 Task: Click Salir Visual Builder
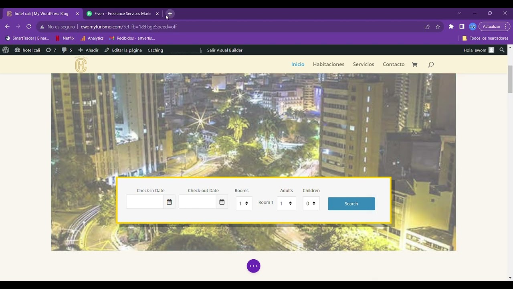[x=224, y=50]
